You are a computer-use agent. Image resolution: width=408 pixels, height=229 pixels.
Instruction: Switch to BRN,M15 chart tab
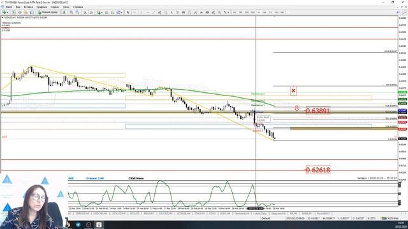[x=149, y=214]
